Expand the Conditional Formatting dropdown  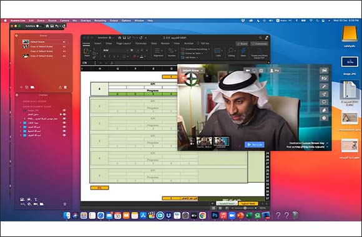tap(195, 49)
